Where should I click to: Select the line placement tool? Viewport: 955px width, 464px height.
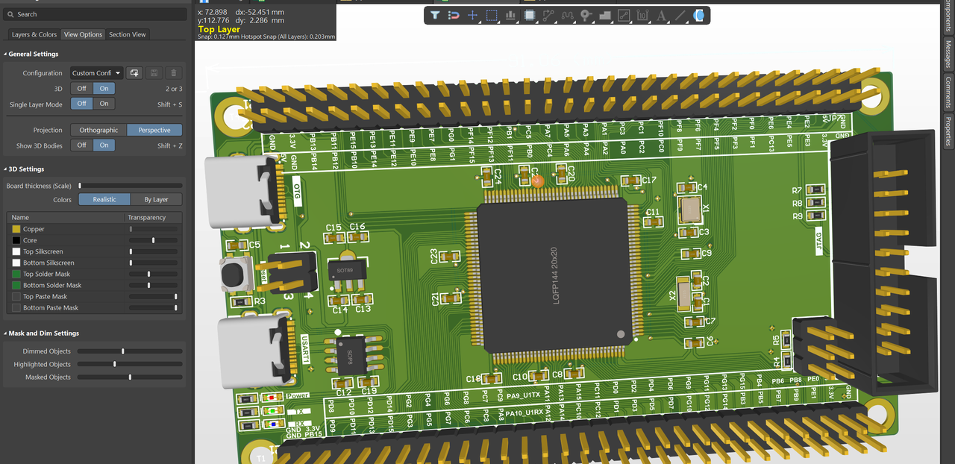pos(680,15)
